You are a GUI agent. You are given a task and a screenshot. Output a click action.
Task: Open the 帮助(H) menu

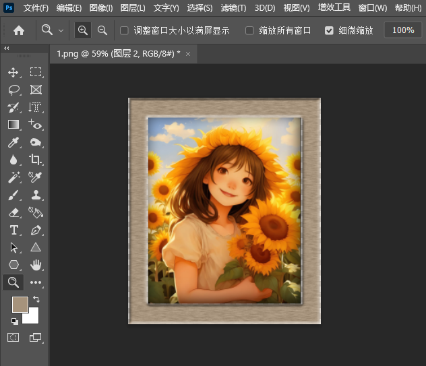408,8
